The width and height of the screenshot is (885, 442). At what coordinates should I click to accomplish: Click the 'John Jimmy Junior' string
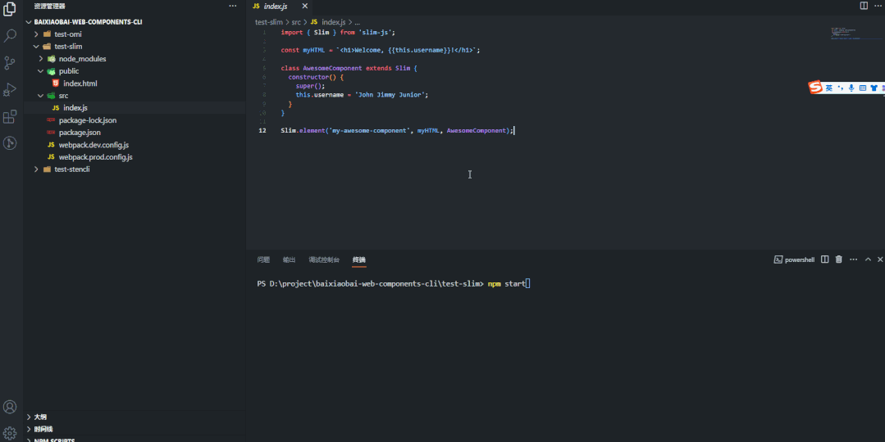coord(390,95)
